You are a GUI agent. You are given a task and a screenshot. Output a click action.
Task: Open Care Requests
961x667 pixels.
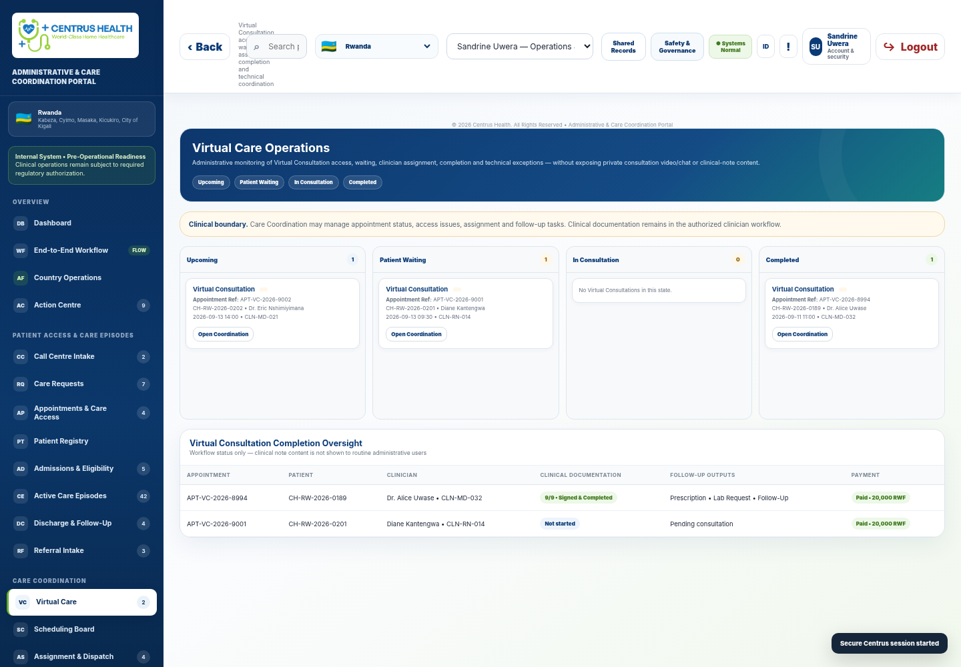[x=81, y=384]
